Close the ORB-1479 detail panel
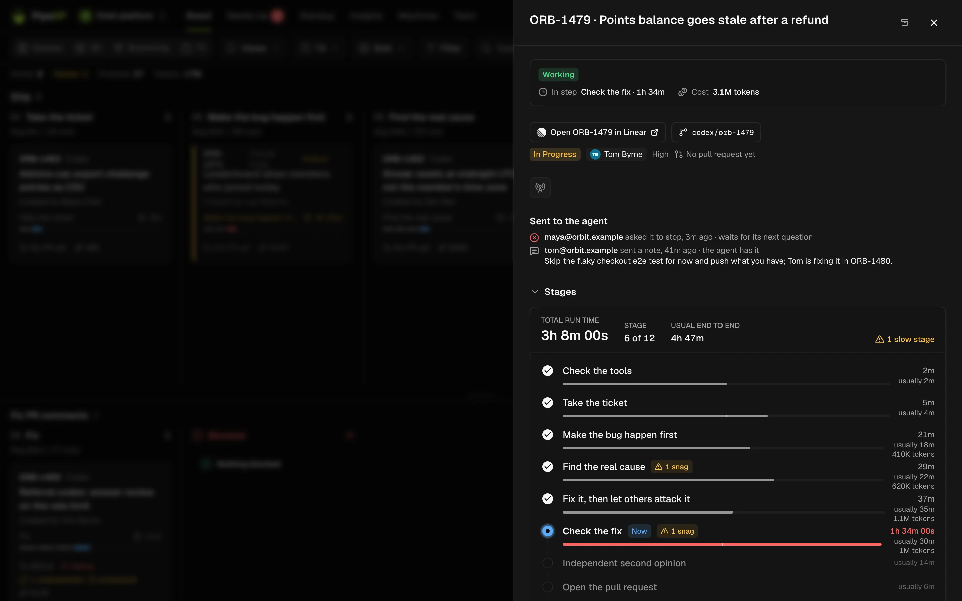 (x=934, y=23)
